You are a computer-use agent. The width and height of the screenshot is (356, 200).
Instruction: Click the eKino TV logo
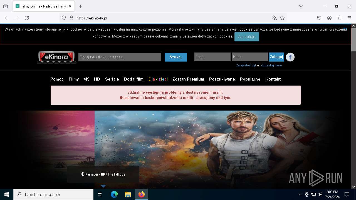[x=56, y=57]
